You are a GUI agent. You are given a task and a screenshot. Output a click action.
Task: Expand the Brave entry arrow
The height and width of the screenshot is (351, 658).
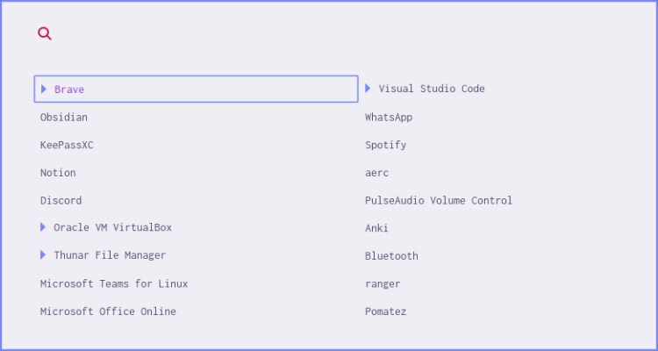tap(44, 89)
